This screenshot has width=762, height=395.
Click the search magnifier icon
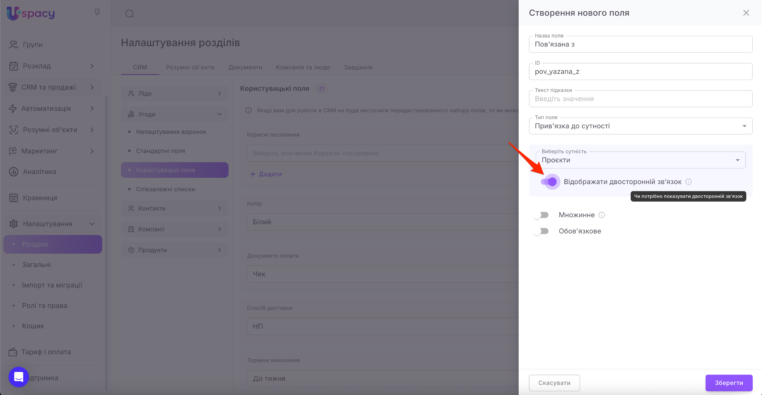(x=129, y=14)
